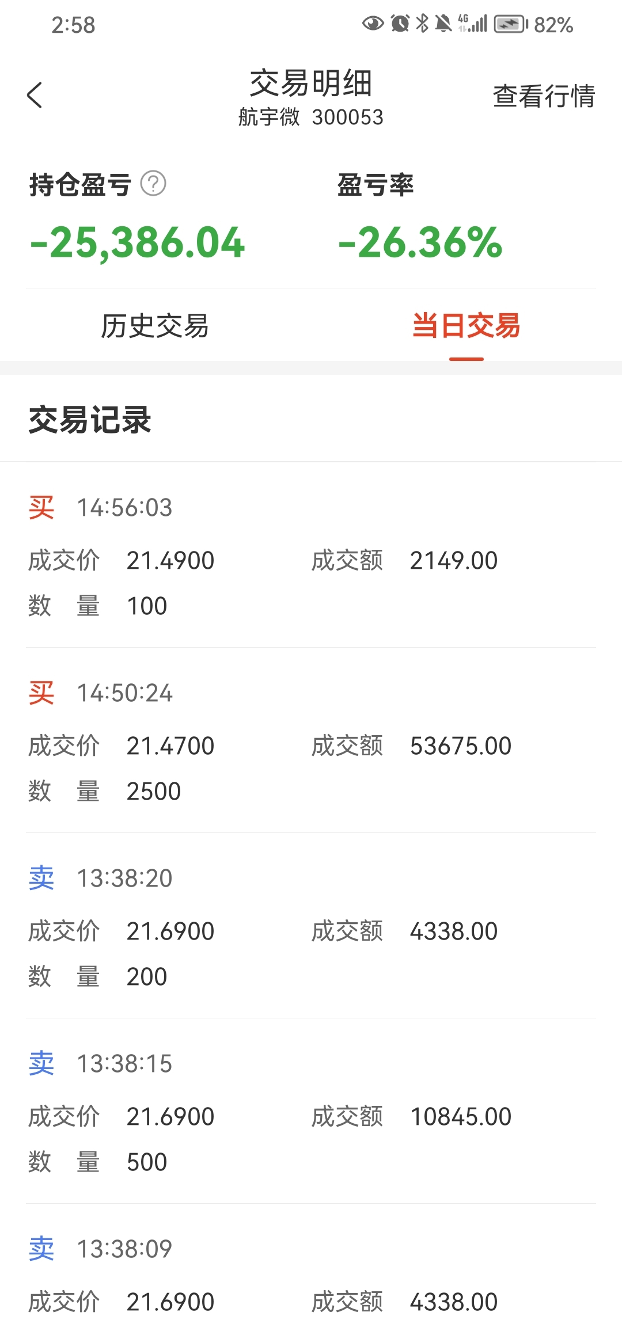Open the 13:38:09 sell record

311,1275
